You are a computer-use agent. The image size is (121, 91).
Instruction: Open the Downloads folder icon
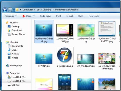point(9,30)
